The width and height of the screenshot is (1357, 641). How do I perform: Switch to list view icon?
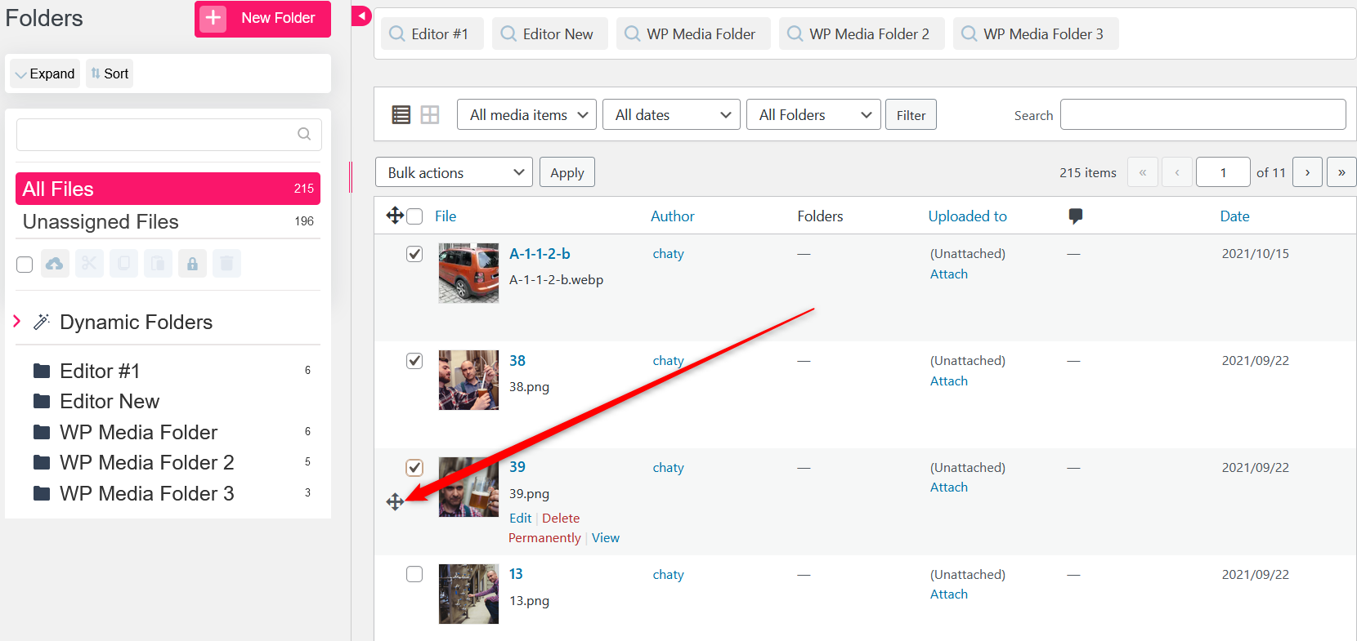coord(401,115)
